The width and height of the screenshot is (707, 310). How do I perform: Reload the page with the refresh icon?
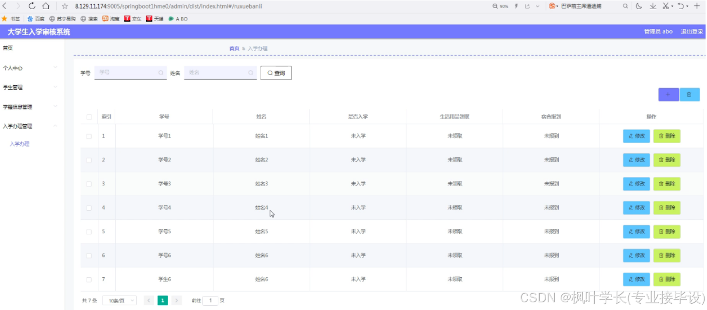pyautogui.click(x=32, y=6)
